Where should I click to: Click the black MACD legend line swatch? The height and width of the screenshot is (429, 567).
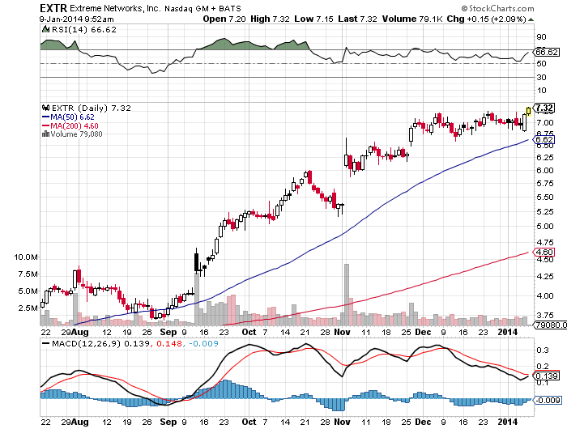[x=46, y=343]
